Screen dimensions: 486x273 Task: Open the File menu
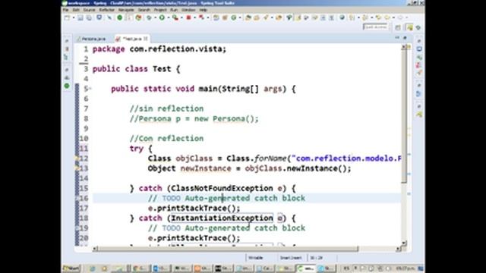(x=65, y=10)
